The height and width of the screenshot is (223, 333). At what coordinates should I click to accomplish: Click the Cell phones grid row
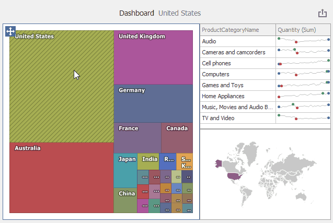pyautogui.click(x=237, y=63)
